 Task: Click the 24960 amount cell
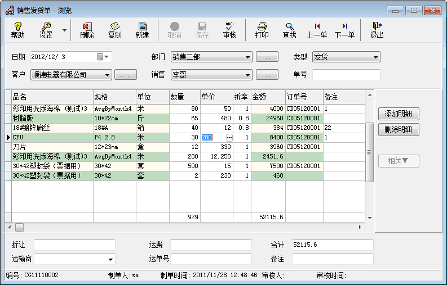(268, 118)
